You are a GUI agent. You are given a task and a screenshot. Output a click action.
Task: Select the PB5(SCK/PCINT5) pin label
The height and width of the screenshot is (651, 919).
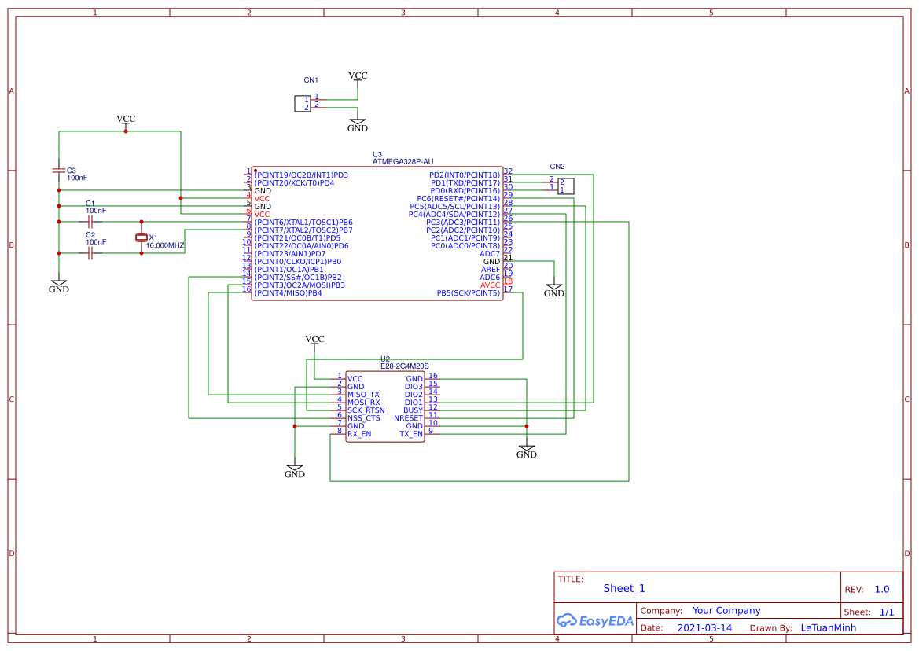tap(468, 293)
